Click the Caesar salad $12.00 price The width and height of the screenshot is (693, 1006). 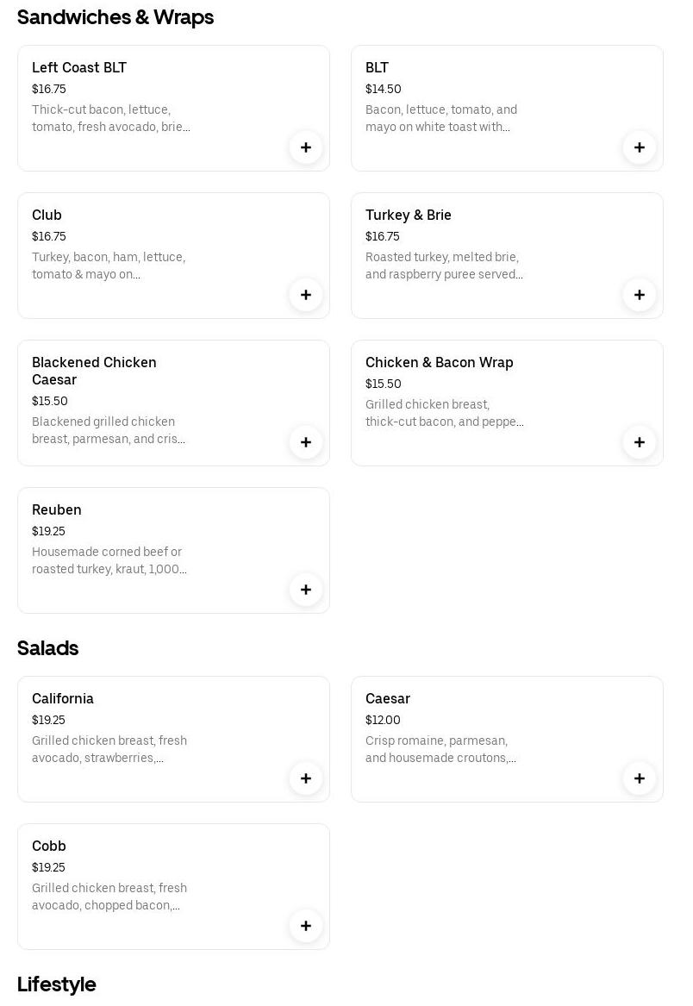[383, 721]
